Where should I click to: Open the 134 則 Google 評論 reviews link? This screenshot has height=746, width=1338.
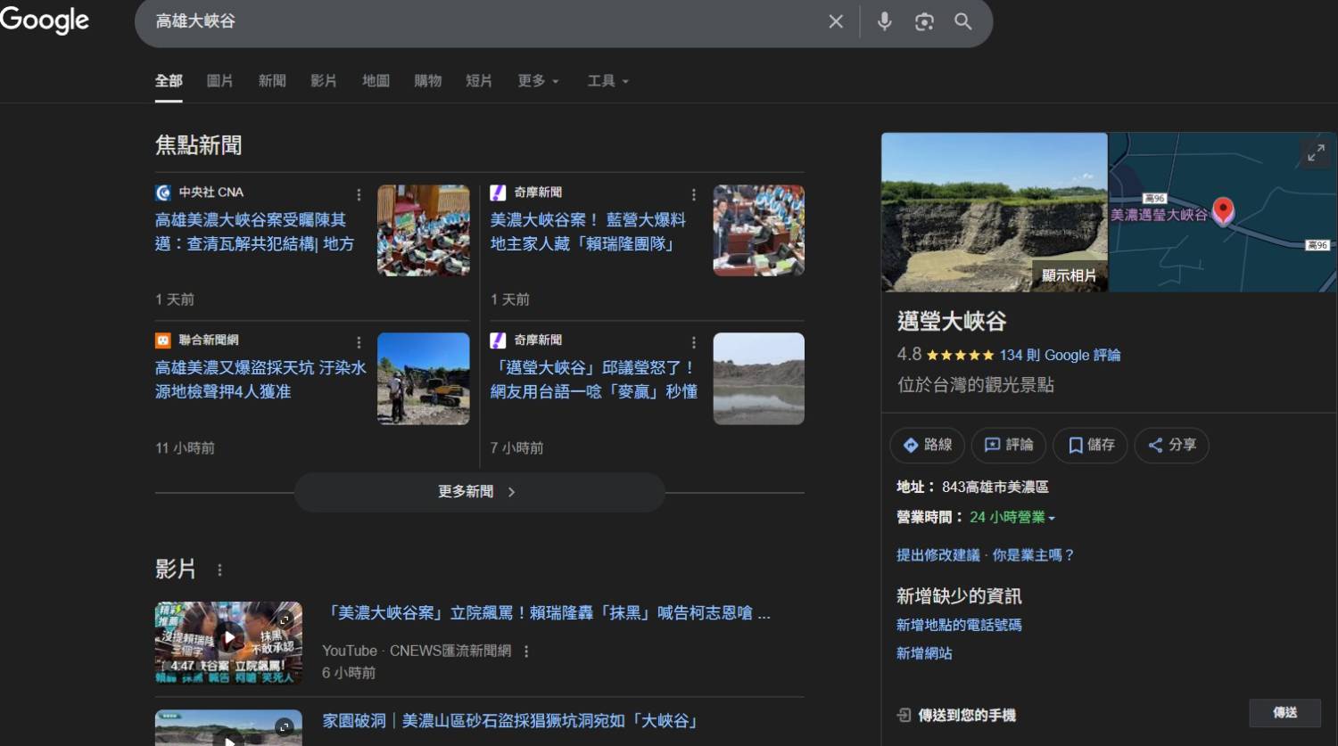[1060, 355]
